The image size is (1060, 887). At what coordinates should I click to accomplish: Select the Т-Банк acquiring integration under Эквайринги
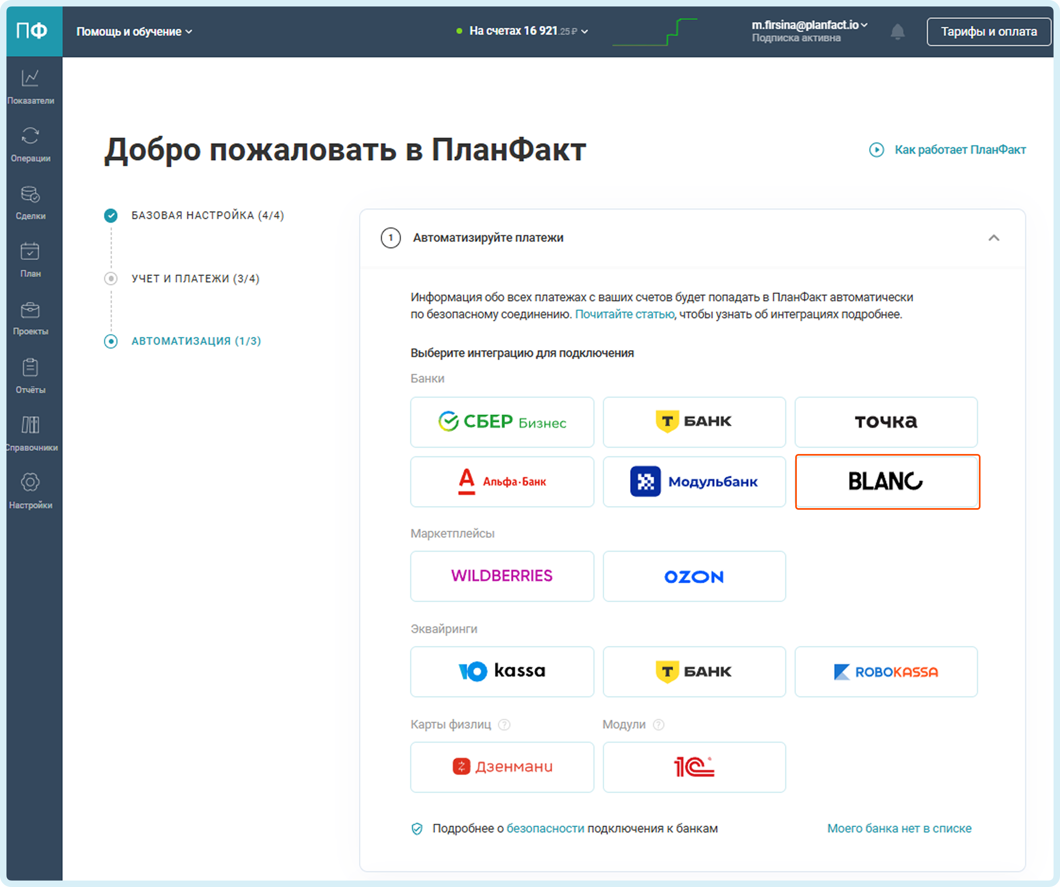point(694,671)
